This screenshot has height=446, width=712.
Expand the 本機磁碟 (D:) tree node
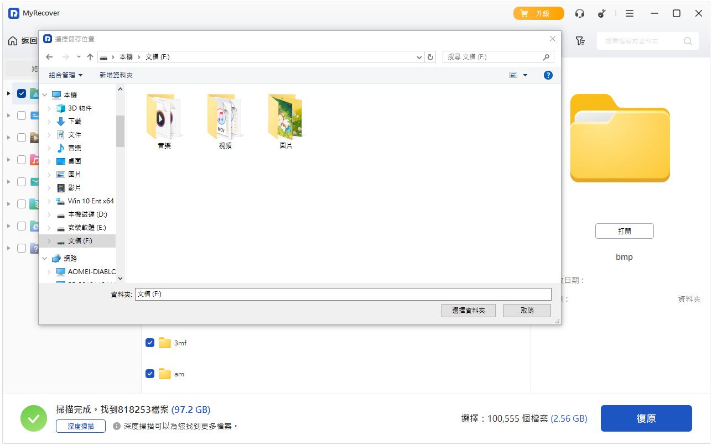click(49, 214)
